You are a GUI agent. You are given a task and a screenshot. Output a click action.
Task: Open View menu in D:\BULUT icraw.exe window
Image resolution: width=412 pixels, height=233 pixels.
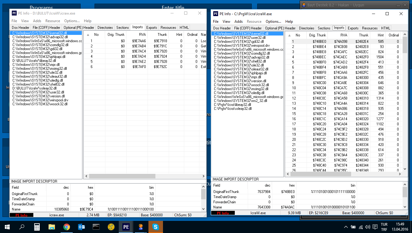pyautogui.click(x=25, y=21)
